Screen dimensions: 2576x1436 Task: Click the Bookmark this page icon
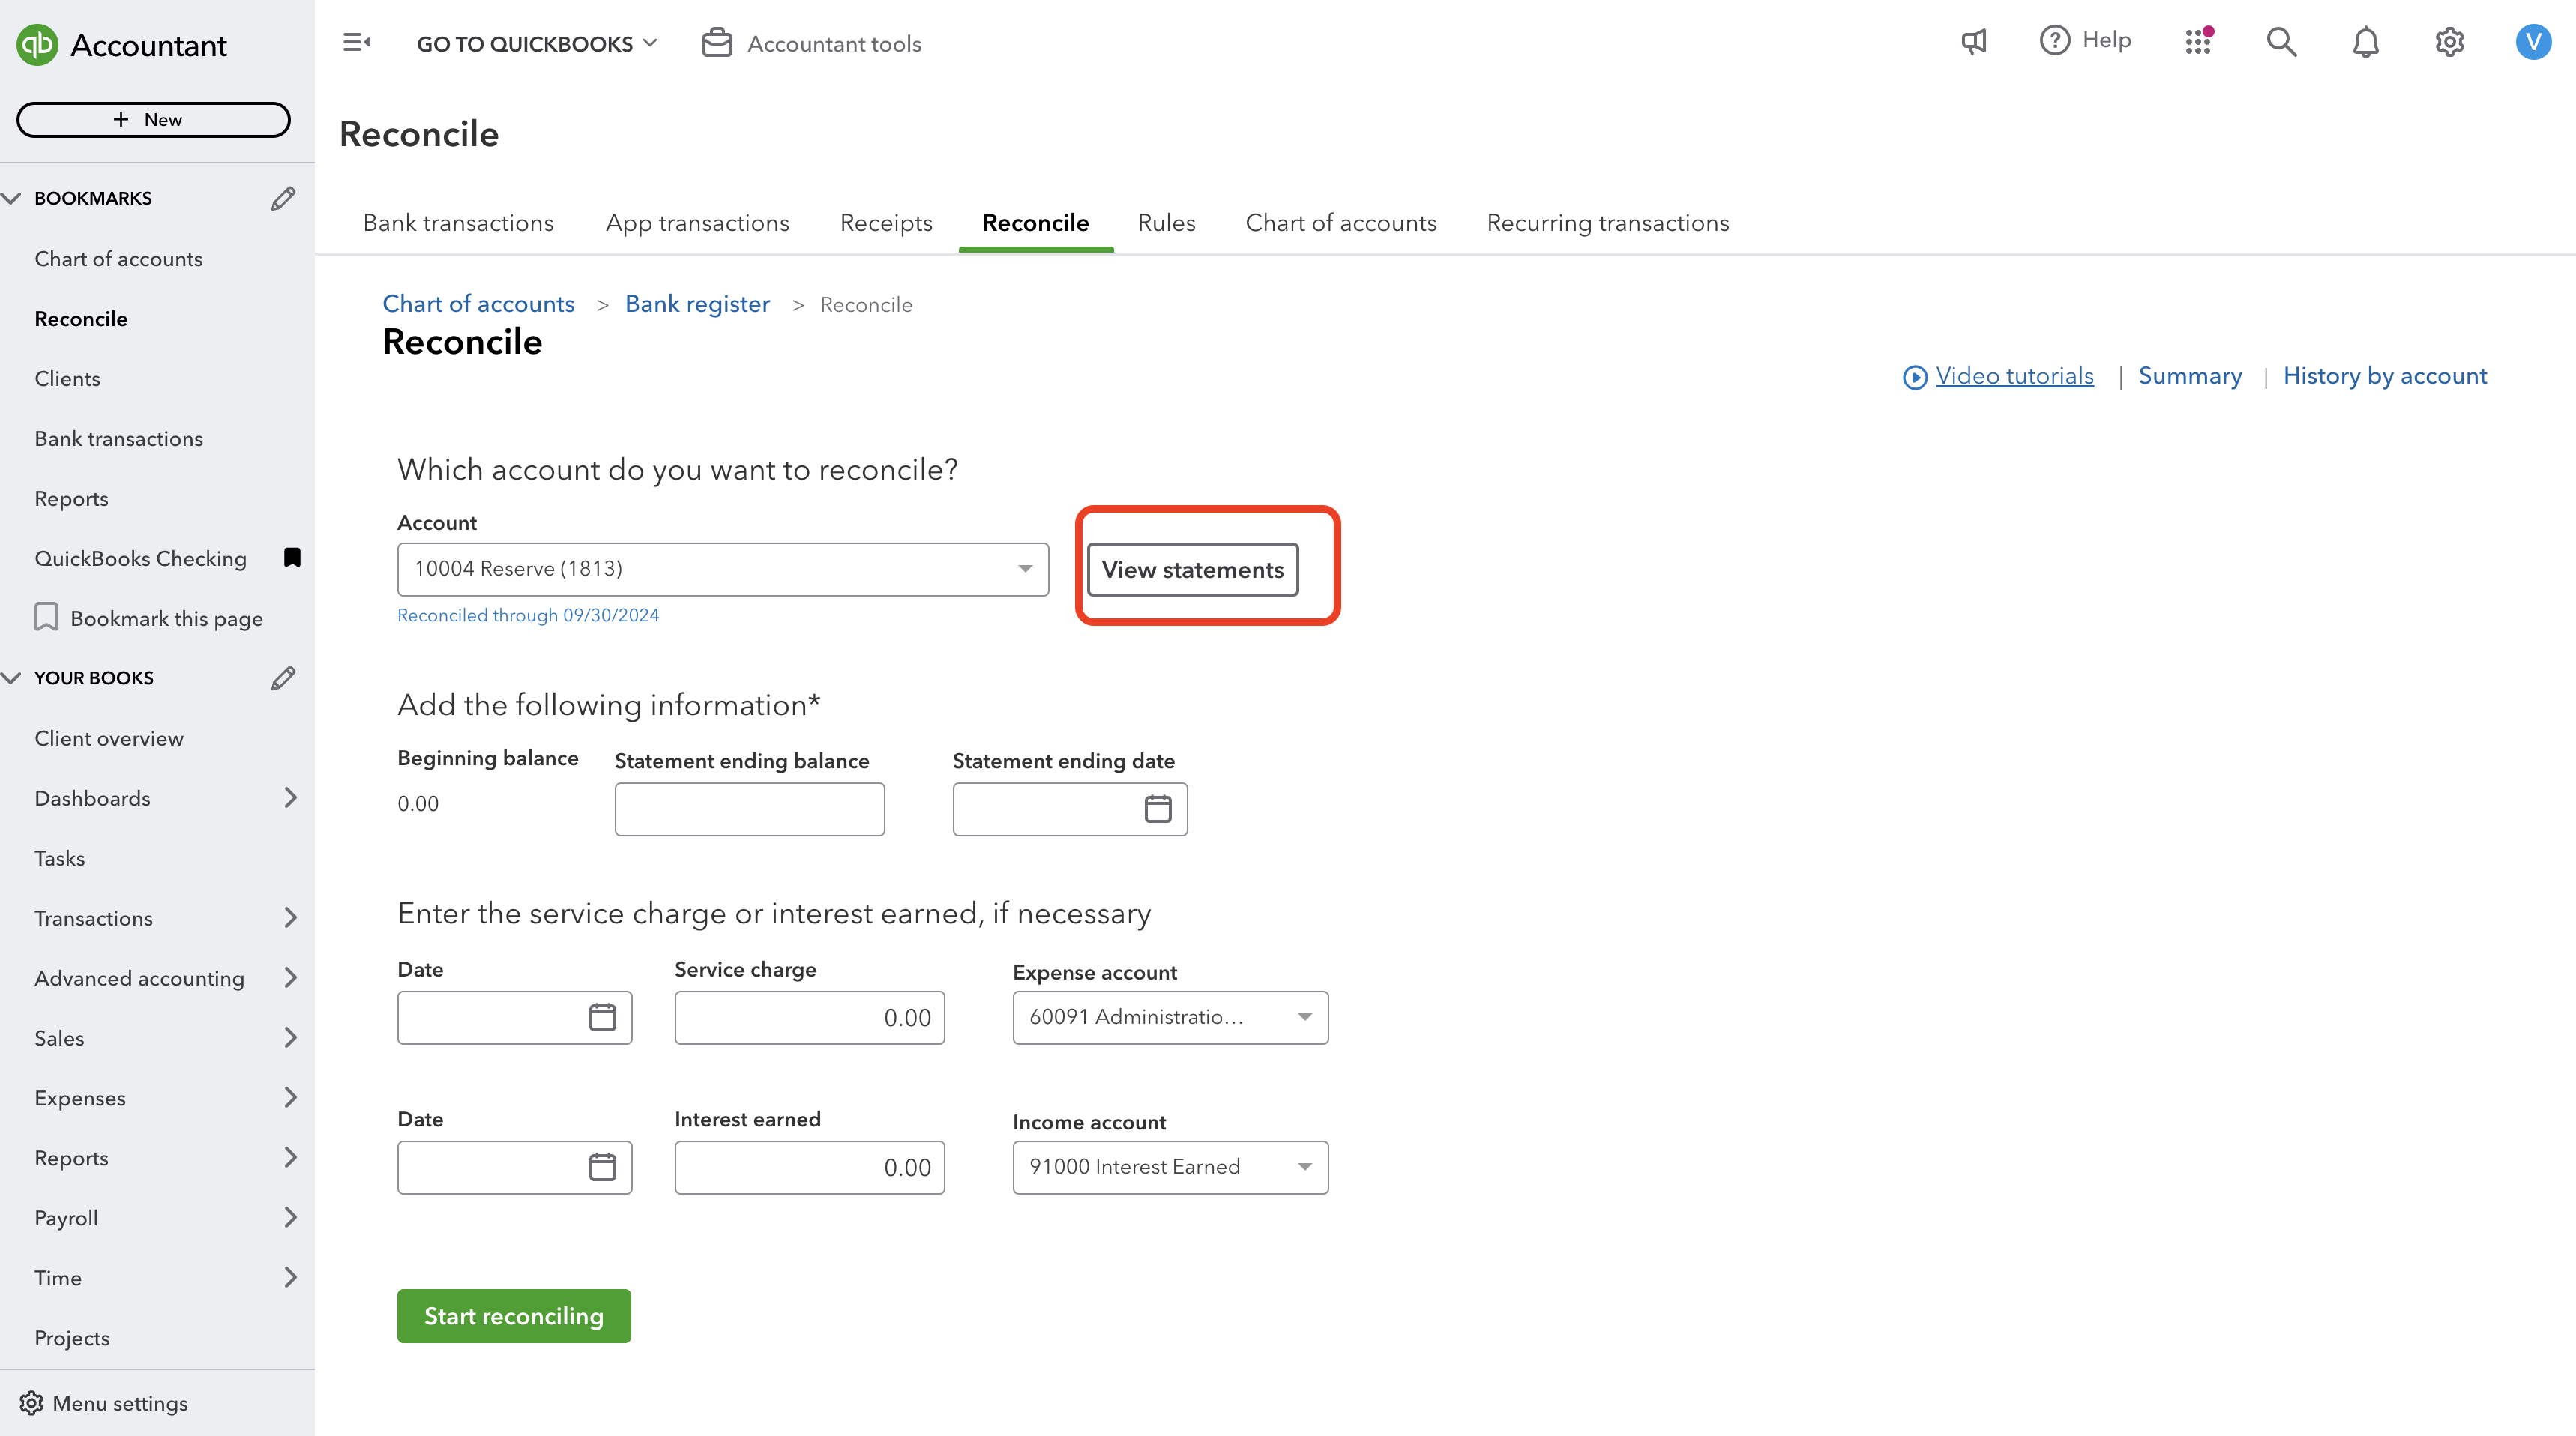46,617
